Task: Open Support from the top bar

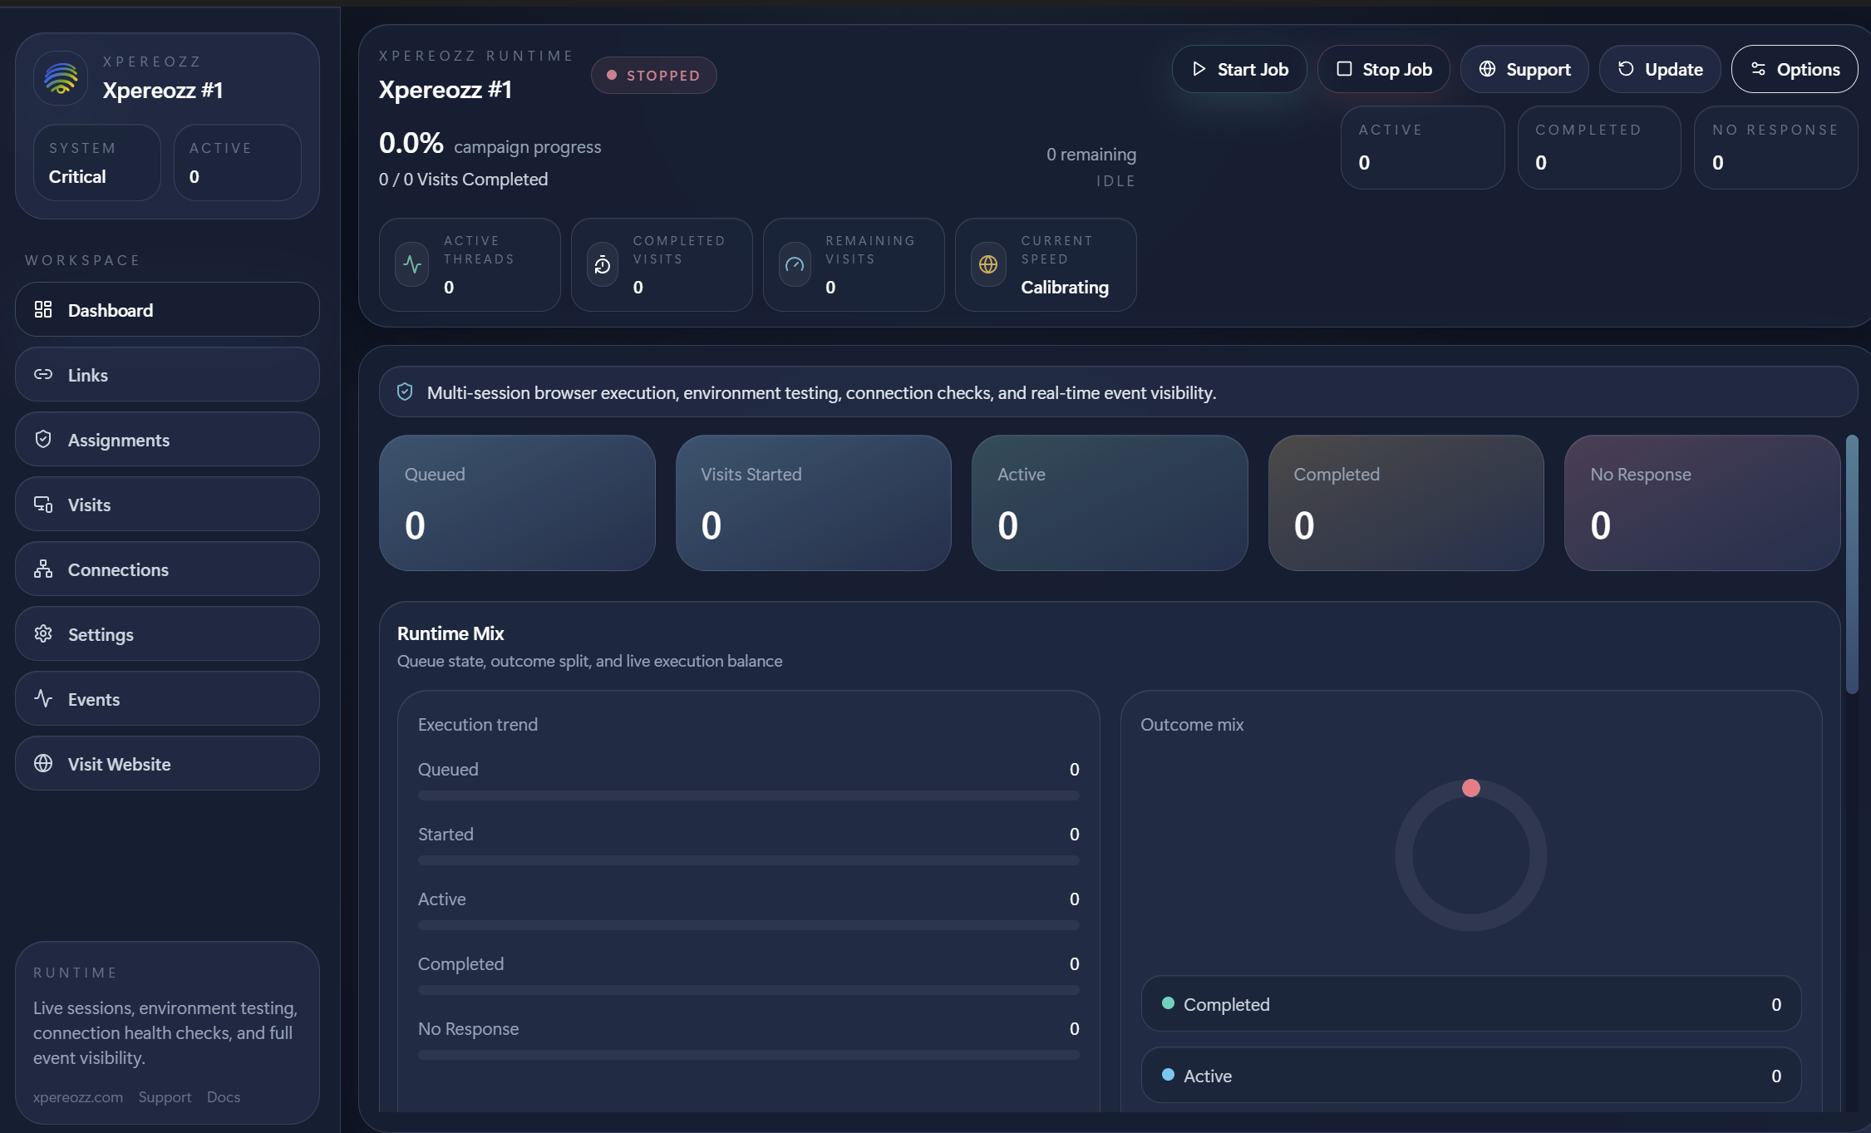Action: tap(1524, 69)
